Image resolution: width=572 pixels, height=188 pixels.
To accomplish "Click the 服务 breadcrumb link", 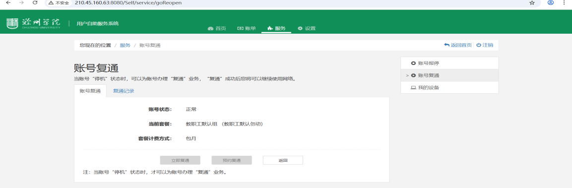I will tap(125, 45).
